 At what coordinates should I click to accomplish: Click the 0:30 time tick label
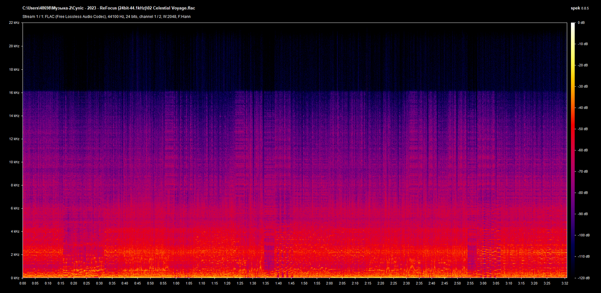99,284
